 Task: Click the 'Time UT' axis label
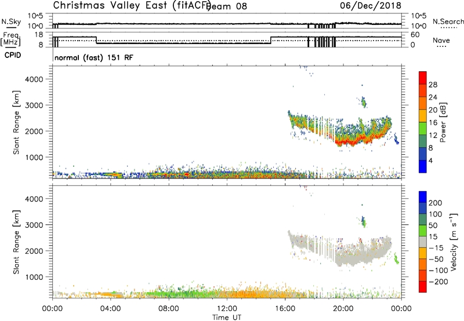(227, 318)
